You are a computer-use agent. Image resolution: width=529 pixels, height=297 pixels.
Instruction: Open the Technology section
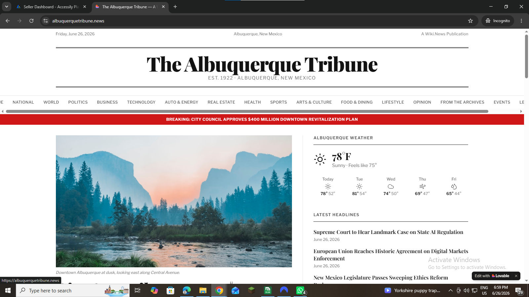point(141,102)
